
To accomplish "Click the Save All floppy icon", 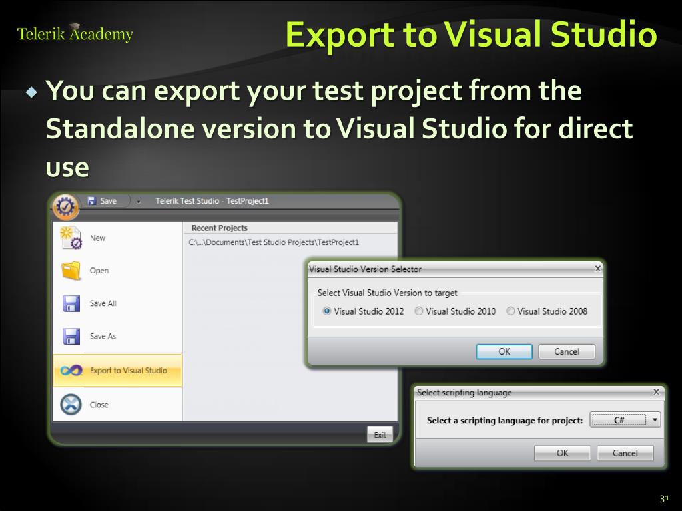I will (x=71, y=303).
